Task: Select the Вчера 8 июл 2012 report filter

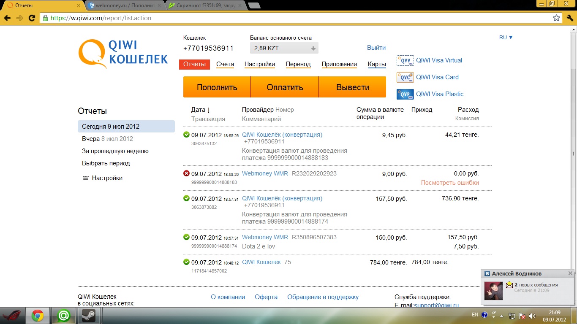Action: [108, 139]
